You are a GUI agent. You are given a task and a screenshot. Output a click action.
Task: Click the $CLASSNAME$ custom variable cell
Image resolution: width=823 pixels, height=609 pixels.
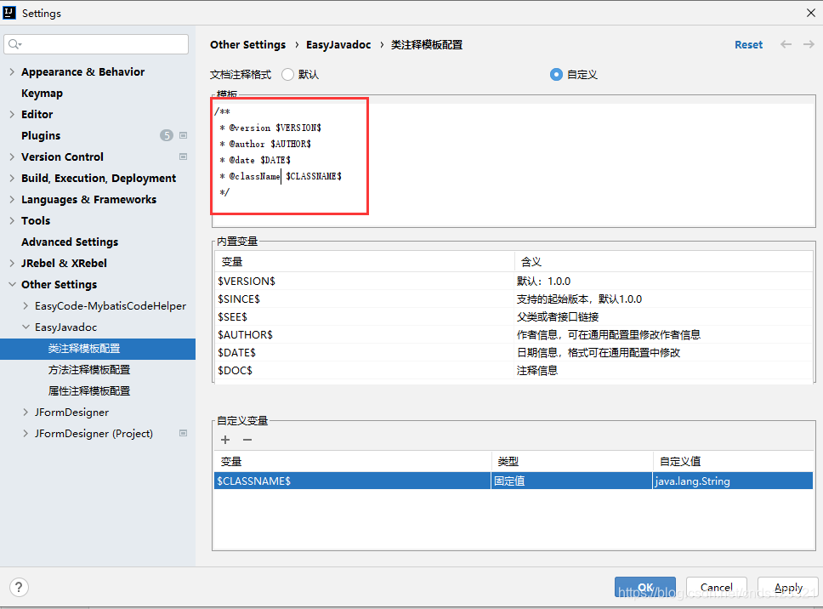click(352, 481)
